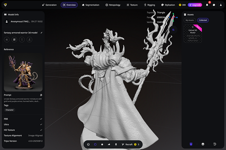Click the layers stack icon
226x150 pixels.
coord(203,144)
